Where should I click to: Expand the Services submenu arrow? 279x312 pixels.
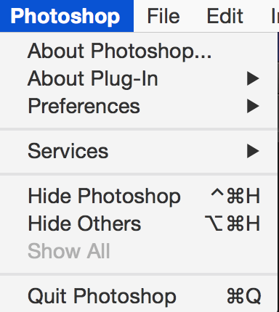253,151
